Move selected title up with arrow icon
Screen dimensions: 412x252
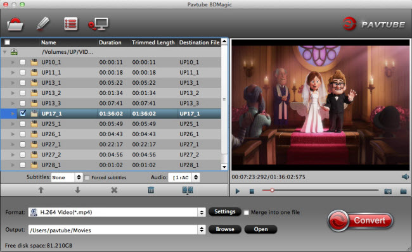click(41, 190)
